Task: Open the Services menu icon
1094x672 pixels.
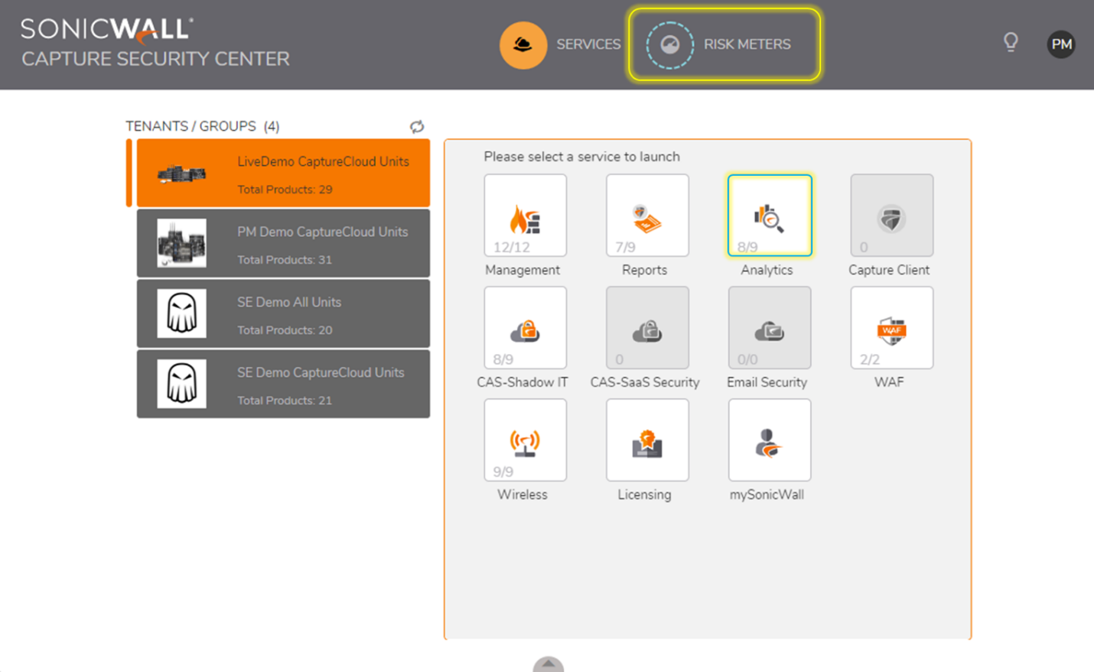Action: (x=523, y=44)
